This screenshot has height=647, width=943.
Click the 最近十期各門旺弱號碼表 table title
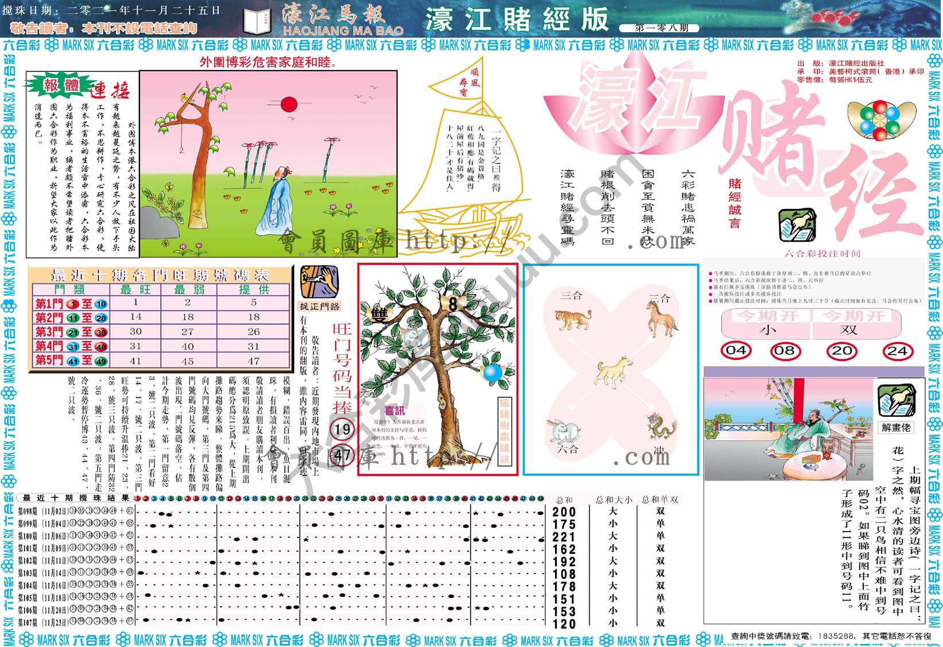click(x=160, y=274)
